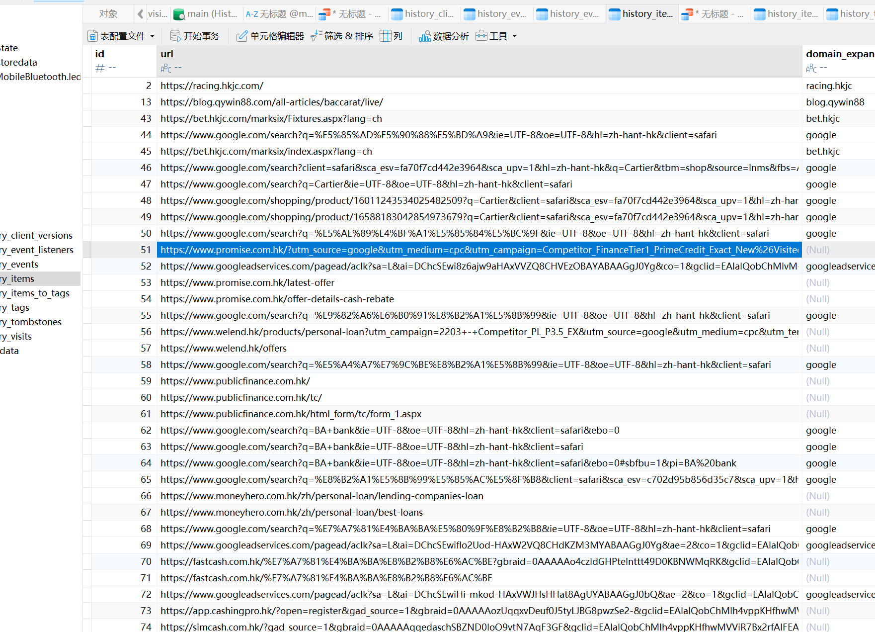Viewport: 875px width, 632px height.
Task: Open the 单元格编辑器 cell editor
Action: pyautogui.click(x=270, y=36)
